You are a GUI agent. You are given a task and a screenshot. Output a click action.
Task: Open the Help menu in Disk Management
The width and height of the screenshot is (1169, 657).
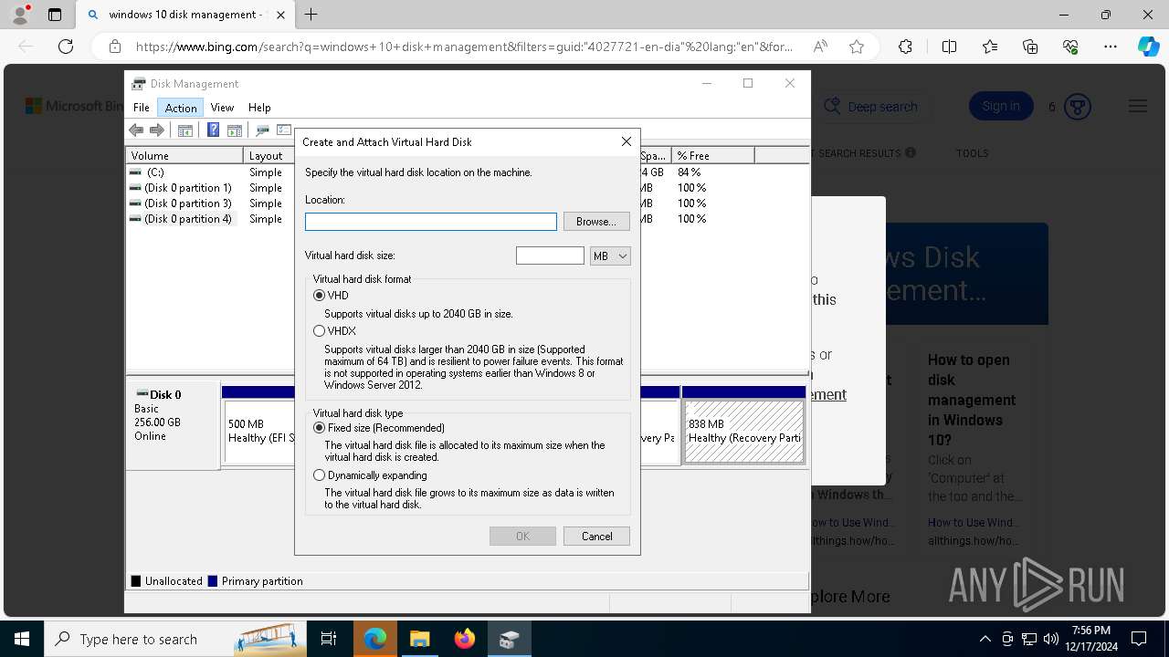pos(259,108)
